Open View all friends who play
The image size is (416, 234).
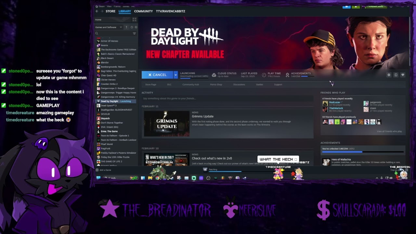tap(389, 131)
